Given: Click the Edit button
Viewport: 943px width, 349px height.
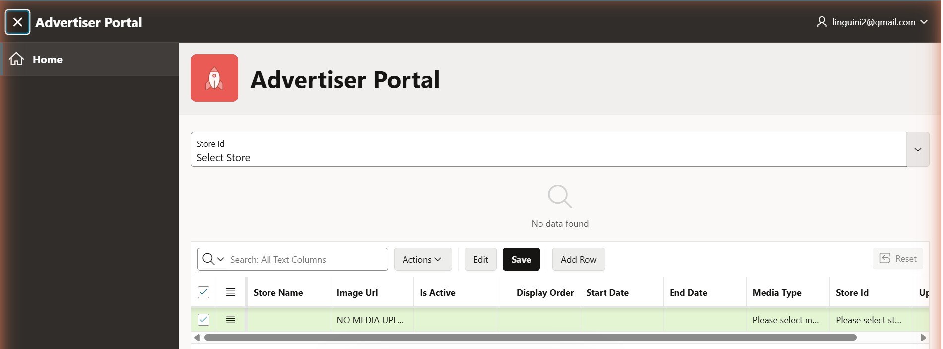Looking at the screenshot, I should tap(480, 259).
